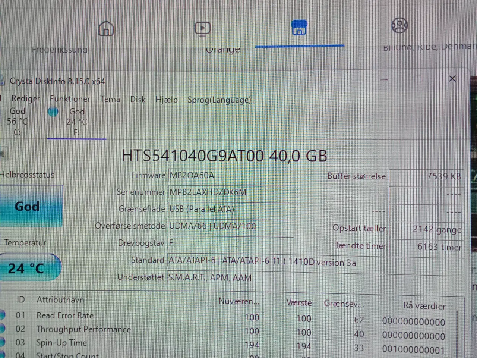Open the Disk menu
The image size is (477, 358).
138,100
